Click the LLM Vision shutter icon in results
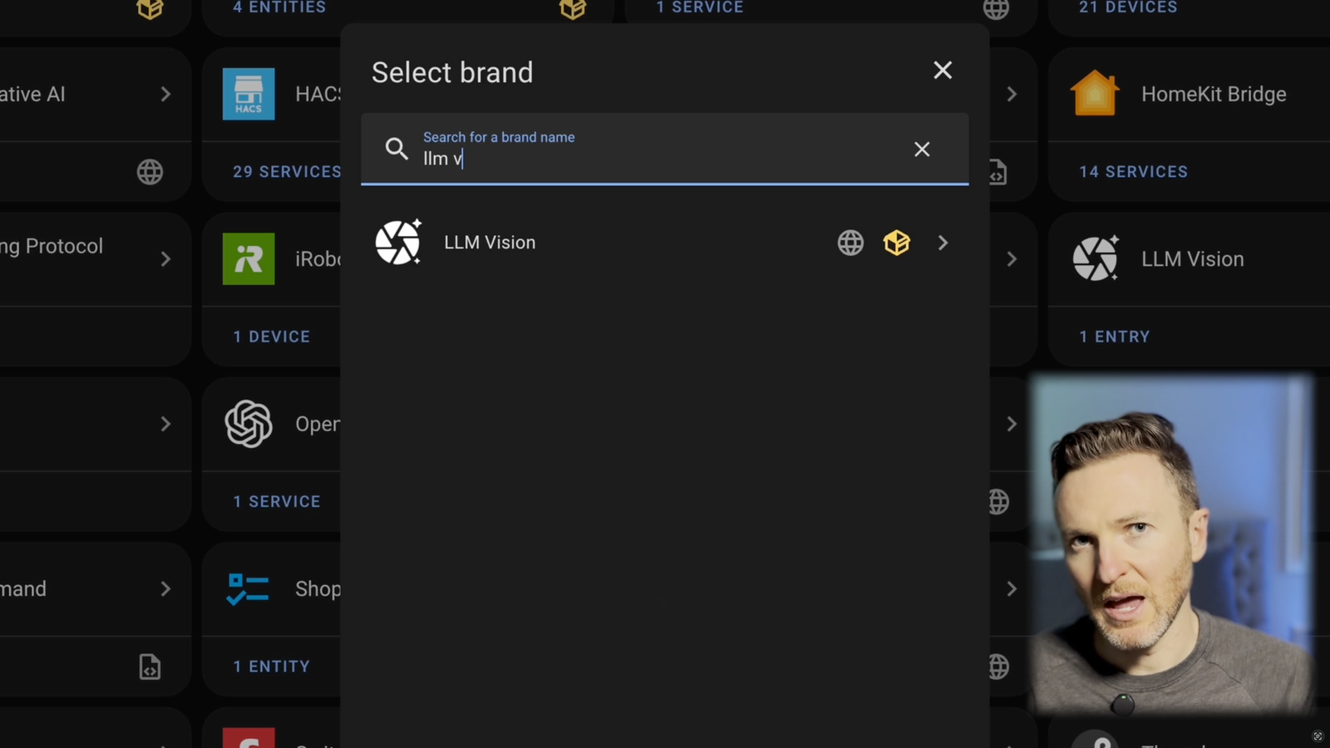1330x748 pixels. (x=399, y=242)
